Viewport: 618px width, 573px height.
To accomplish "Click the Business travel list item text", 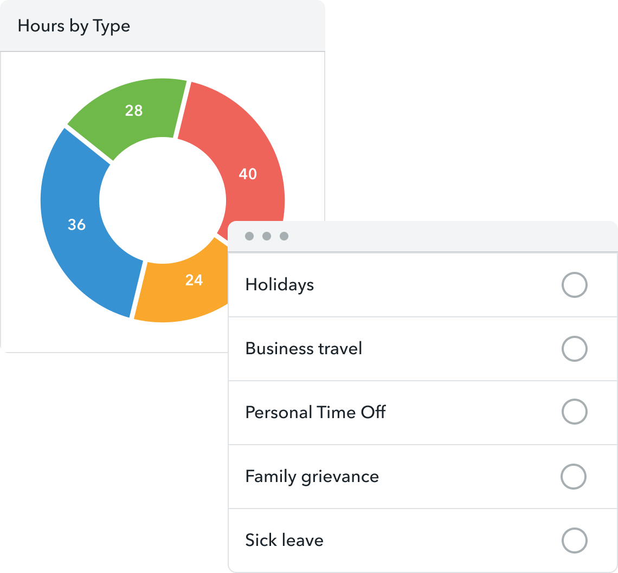I will click(304, 348).
